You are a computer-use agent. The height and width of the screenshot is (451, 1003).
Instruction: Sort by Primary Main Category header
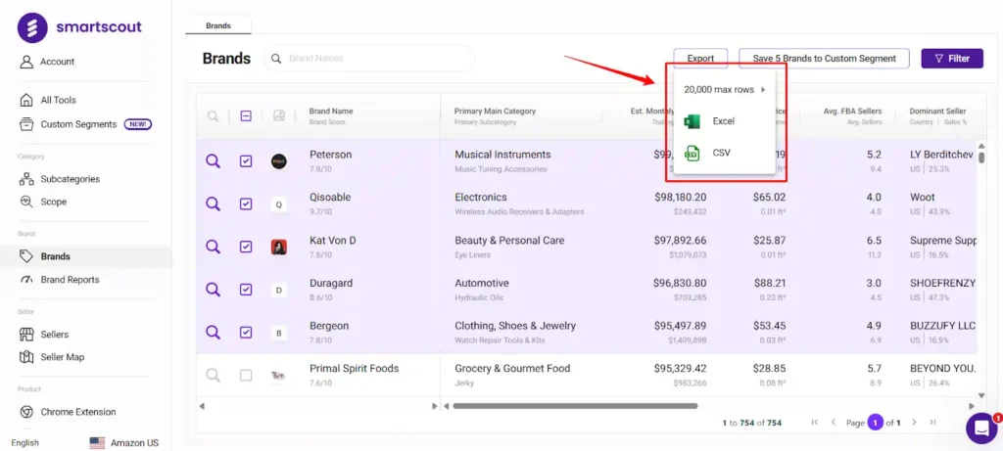pyautogui.click(x=495, y=112)
